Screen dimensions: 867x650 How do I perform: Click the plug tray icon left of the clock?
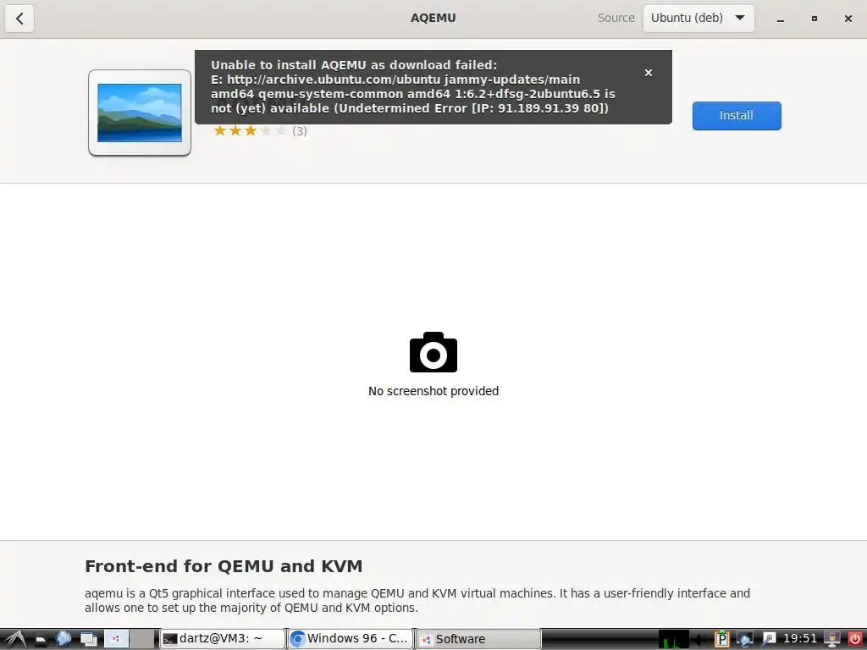[769, 640]
